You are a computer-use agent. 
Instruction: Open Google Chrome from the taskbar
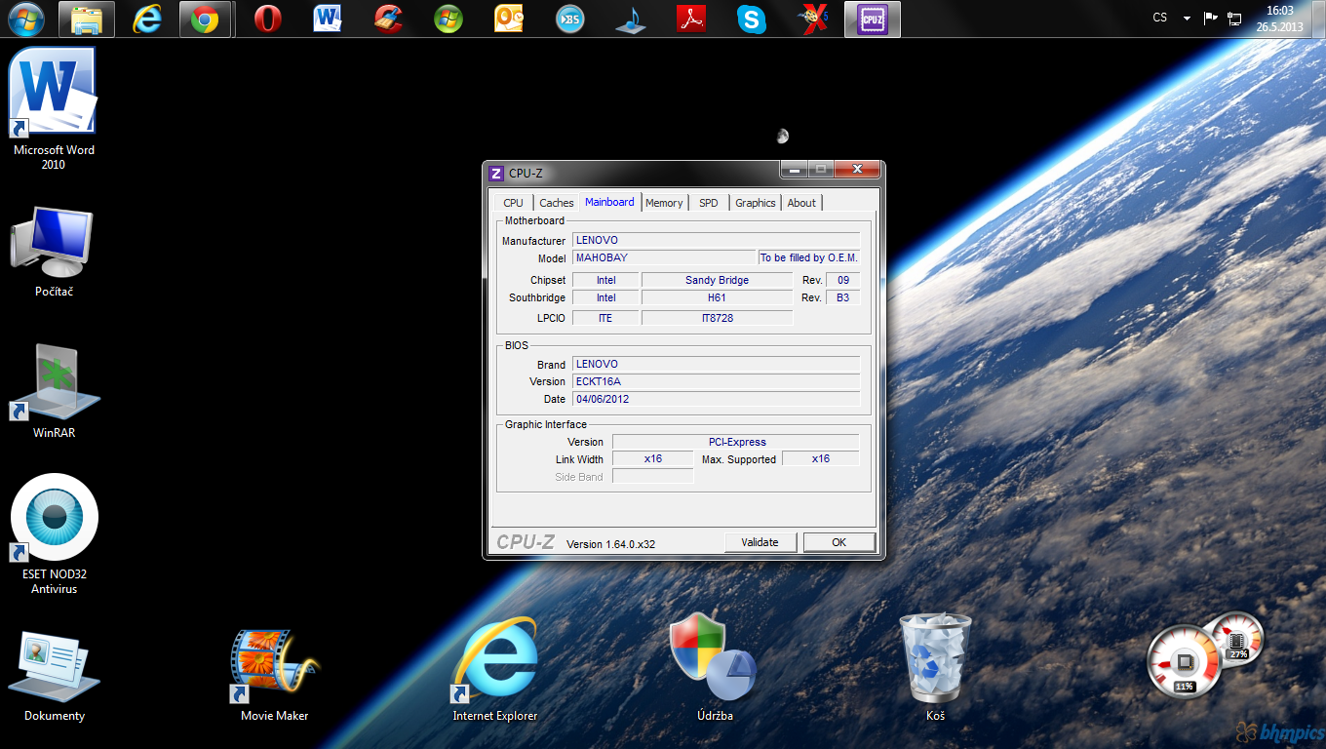[205, 20]
